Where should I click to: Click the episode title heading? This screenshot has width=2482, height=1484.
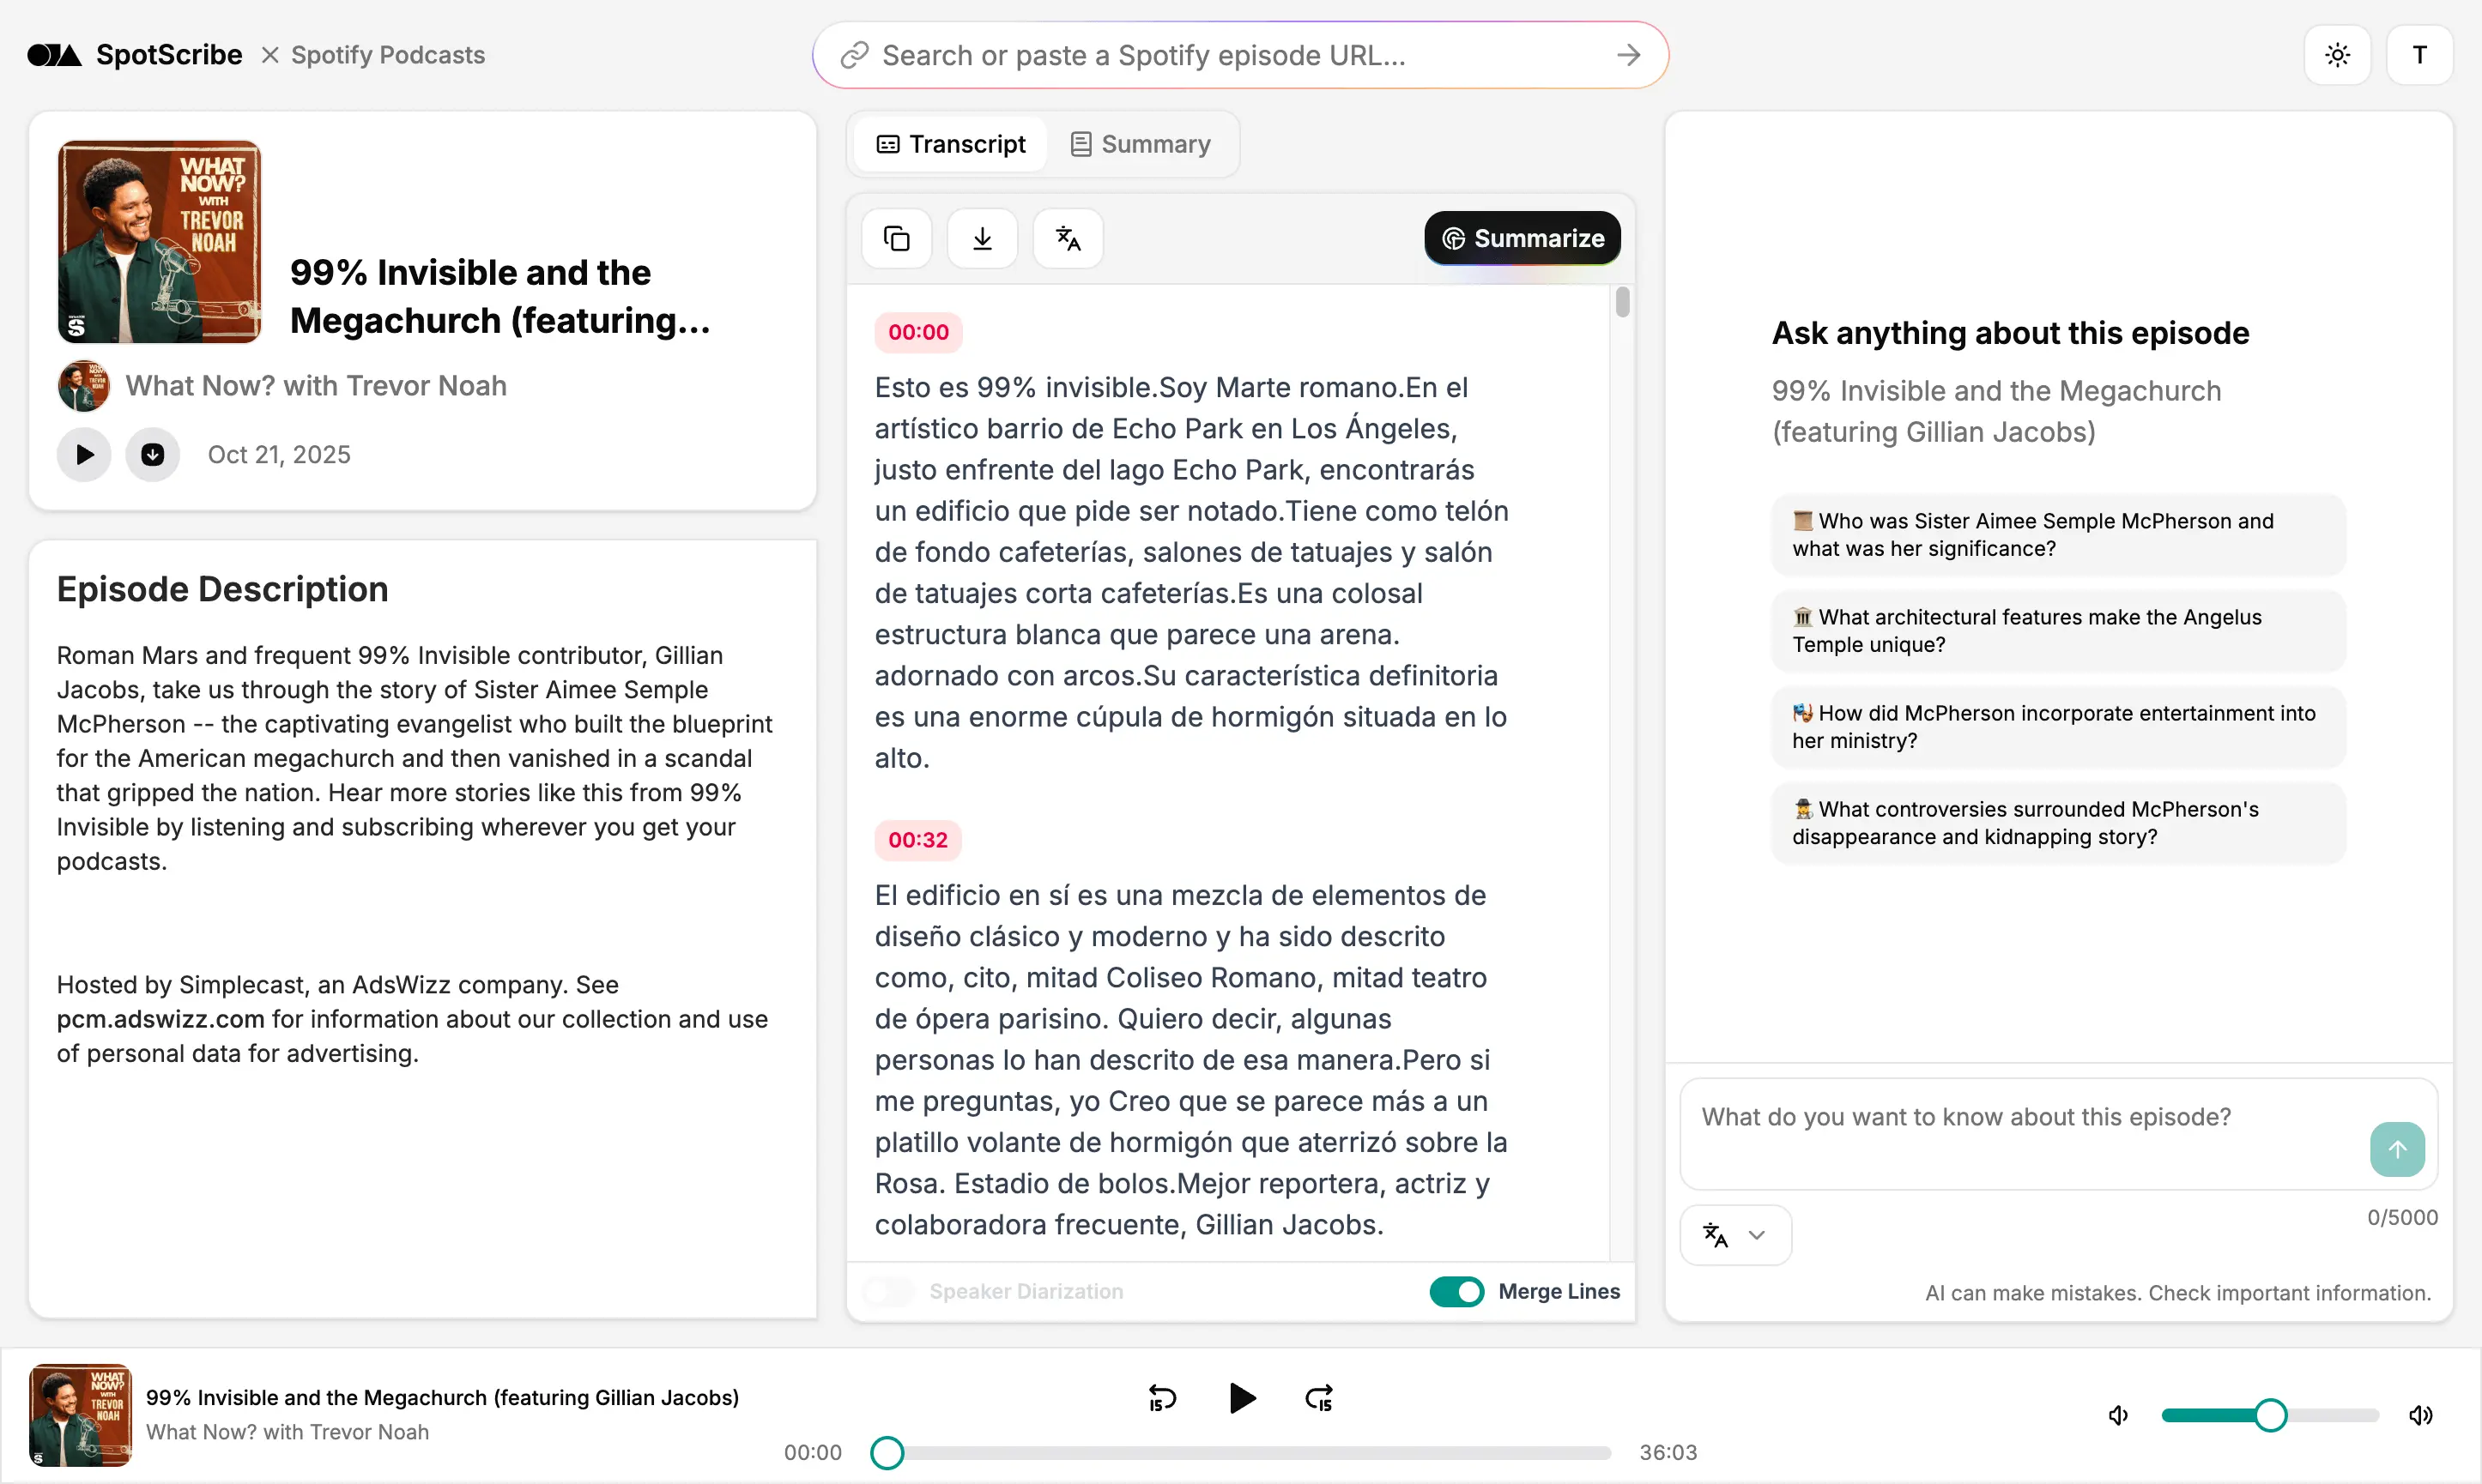tap(500, 296)
